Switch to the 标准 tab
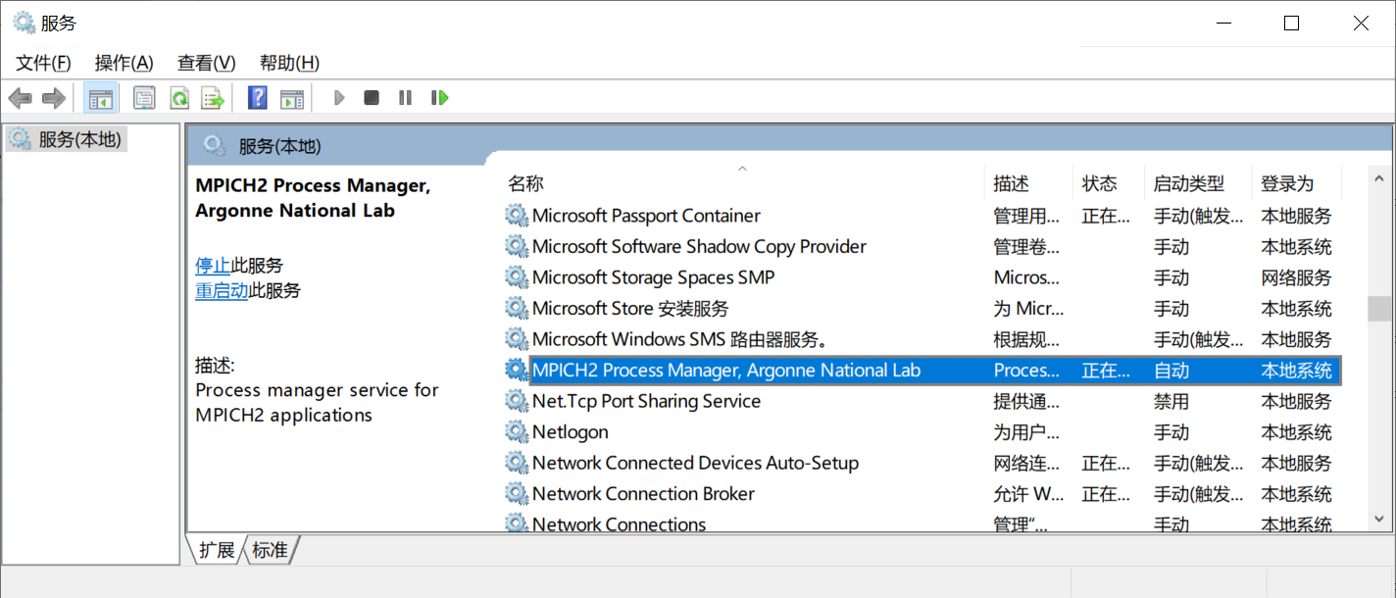Image resolution: width=1396 pixels, height=598 pixels. coord(271,551)
